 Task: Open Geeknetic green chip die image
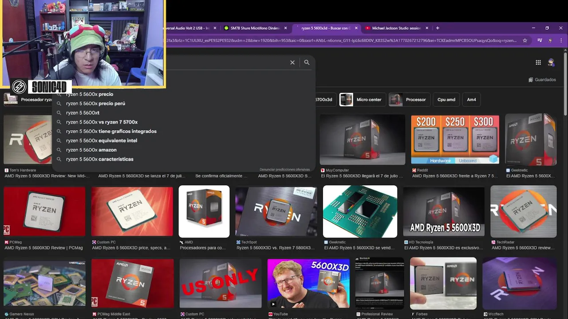[360, 211]
